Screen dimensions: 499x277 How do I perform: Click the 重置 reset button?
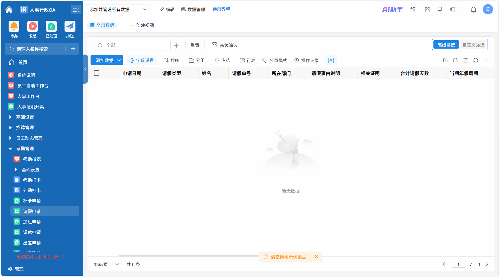tap(195, 45)
